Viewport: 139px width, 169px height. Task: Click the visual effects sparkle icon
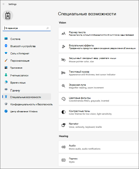63,47
